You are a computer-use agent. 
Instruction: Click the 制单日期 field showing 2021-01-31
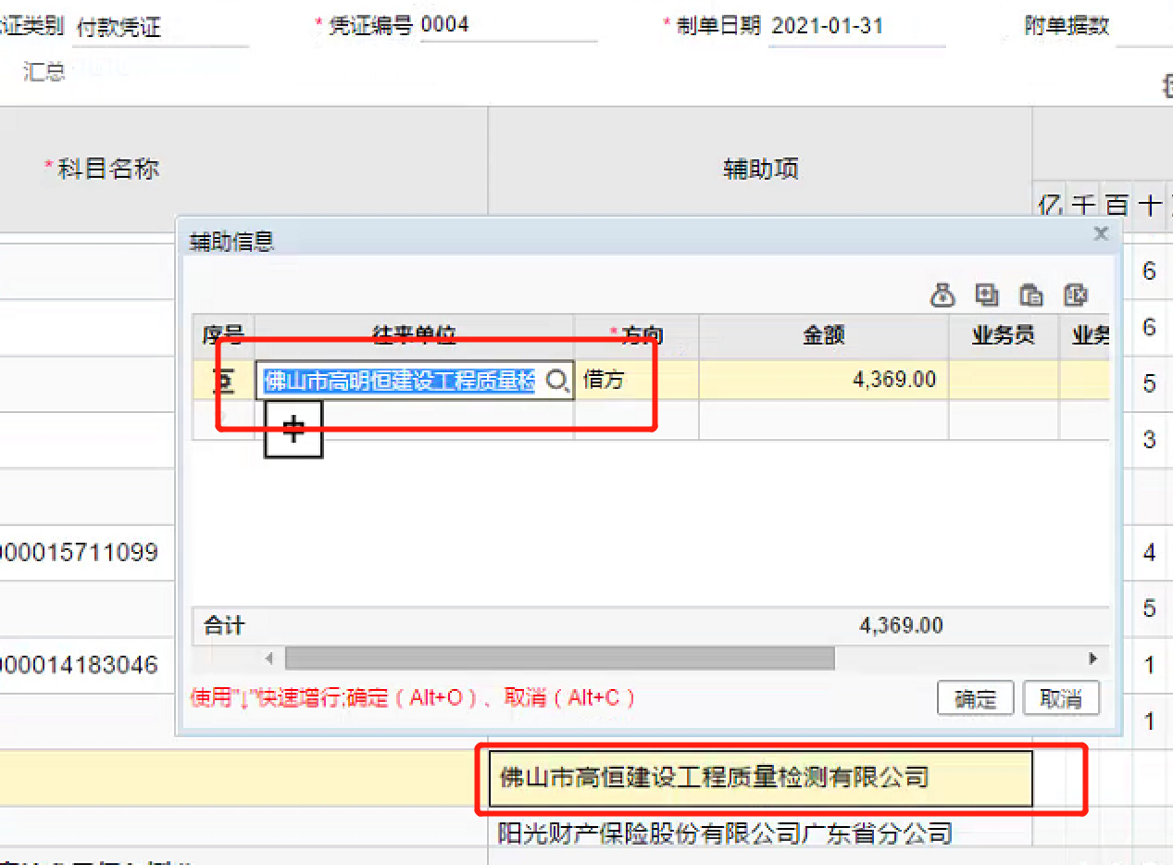pyautogui.click(x=857, y=27)
